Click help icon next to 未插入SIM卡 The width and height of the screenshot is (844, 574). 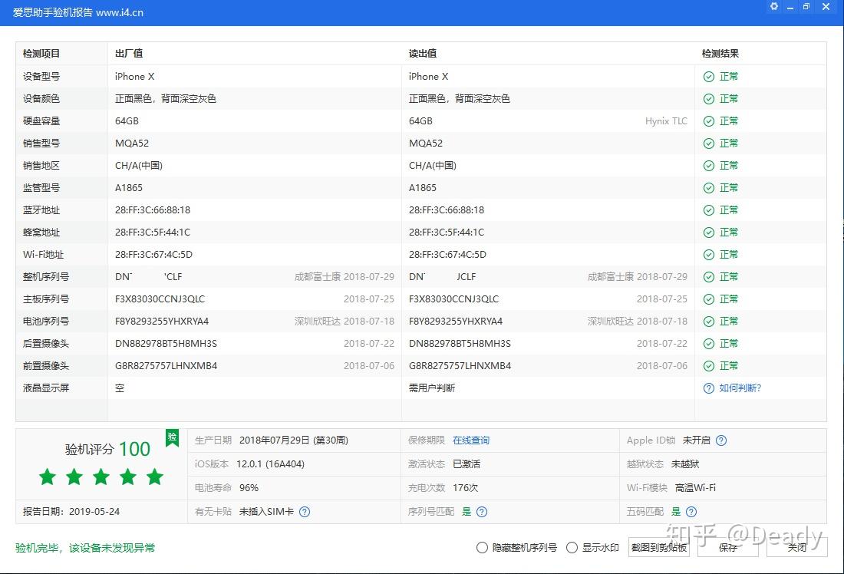click(305, 512)
